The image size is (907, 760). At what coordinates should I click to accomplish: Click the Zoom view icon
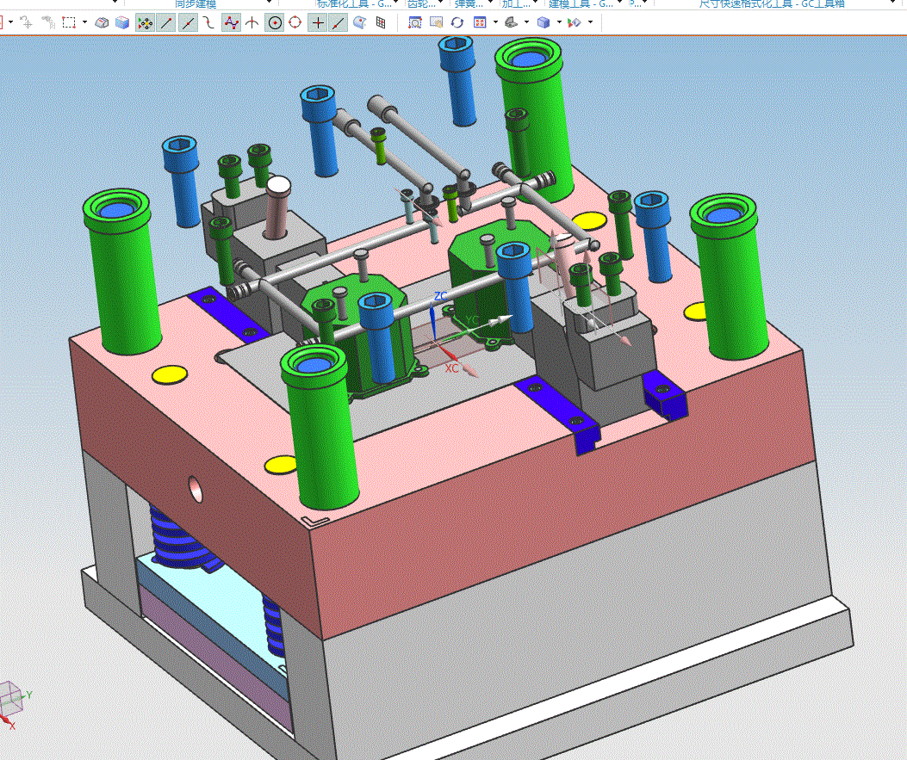click(414, 23)
